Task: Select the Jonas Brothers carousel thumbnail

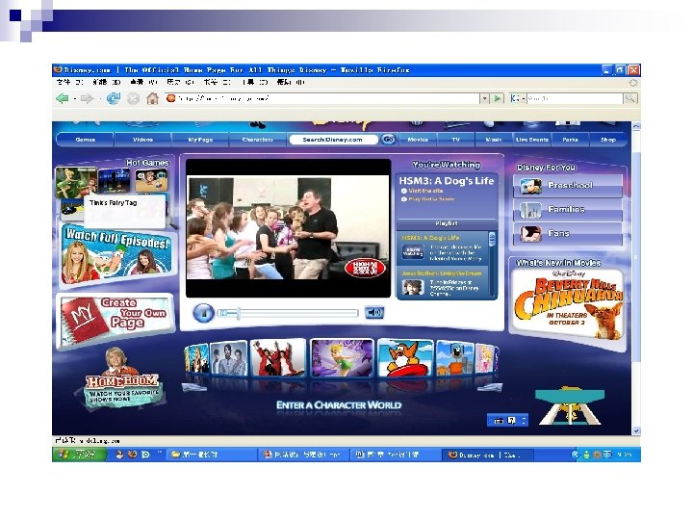Action: coord(228,358)
